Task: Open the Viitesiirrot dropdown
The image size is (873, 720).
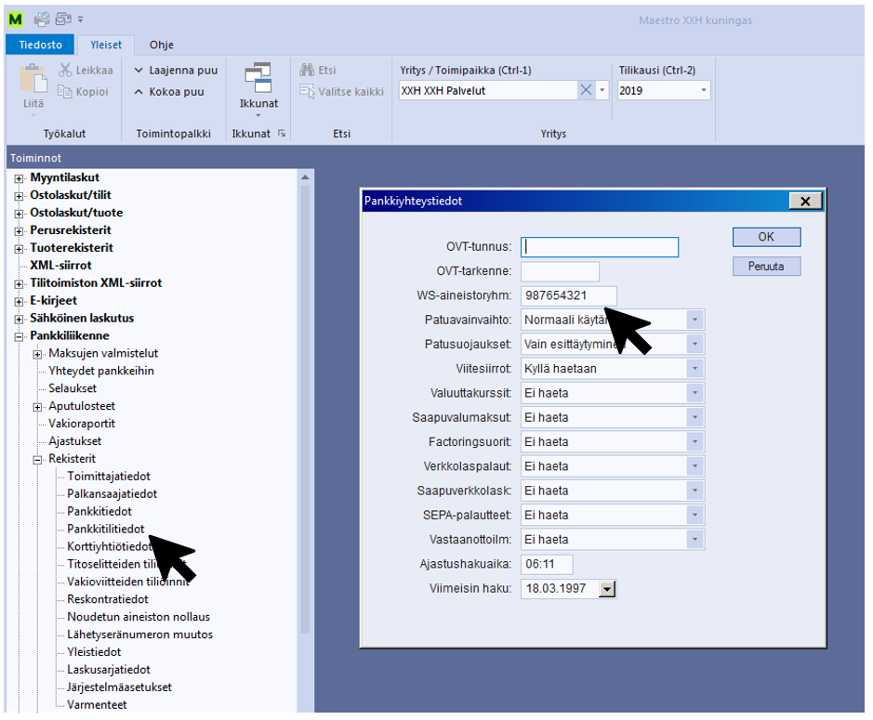Action: click(x=694, y=368)
